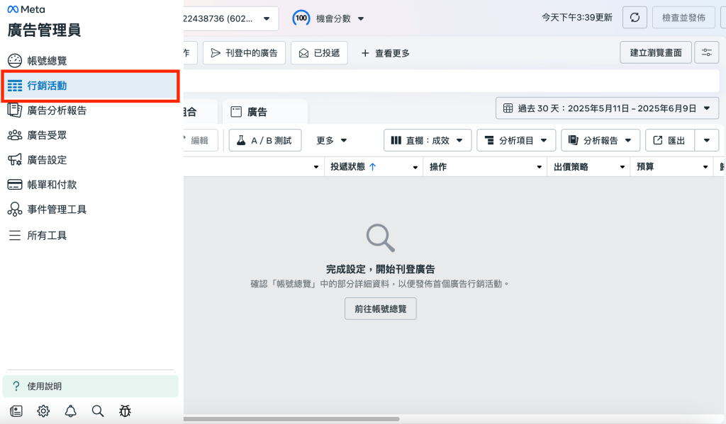Expand the 直欄：成效 columns dropdown
The height and width of the screenshot is (424, 726).
[428, 140]
